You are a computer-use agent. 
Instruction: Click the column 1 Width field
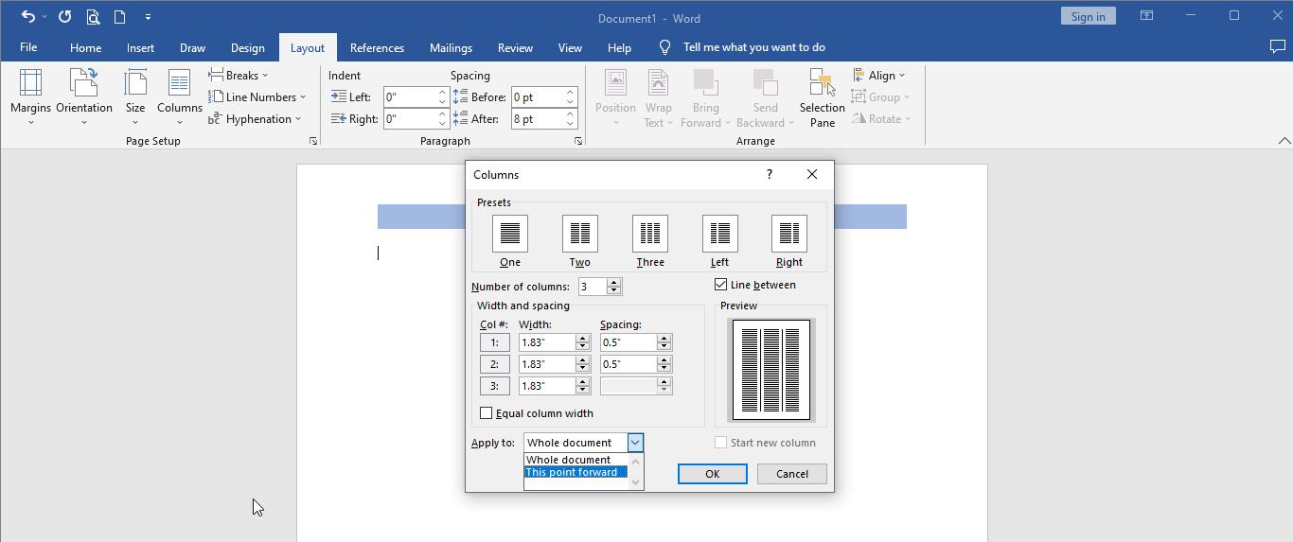[547, 342]
